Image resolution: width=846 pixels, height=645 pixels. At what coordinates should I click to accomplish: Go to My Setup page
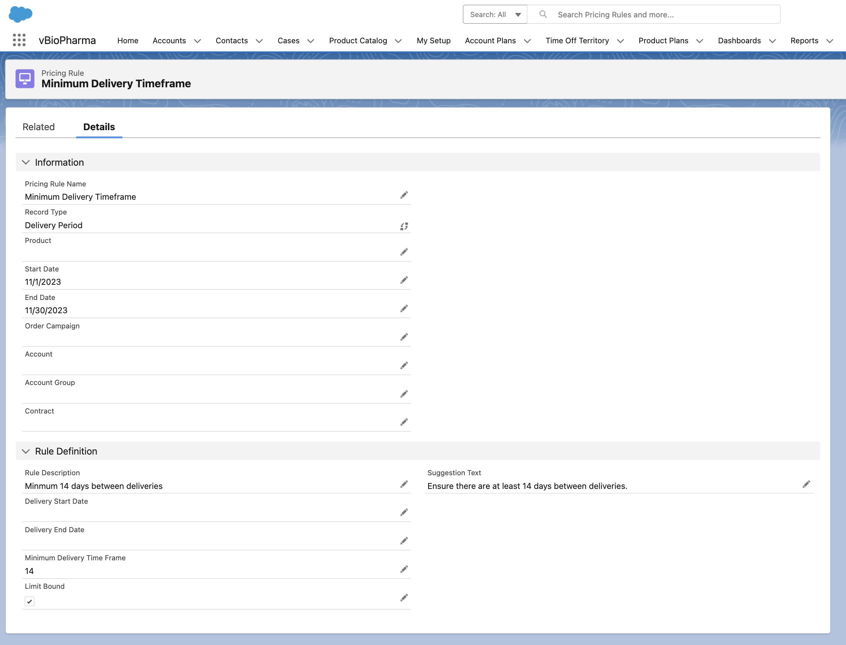point(433,41)
